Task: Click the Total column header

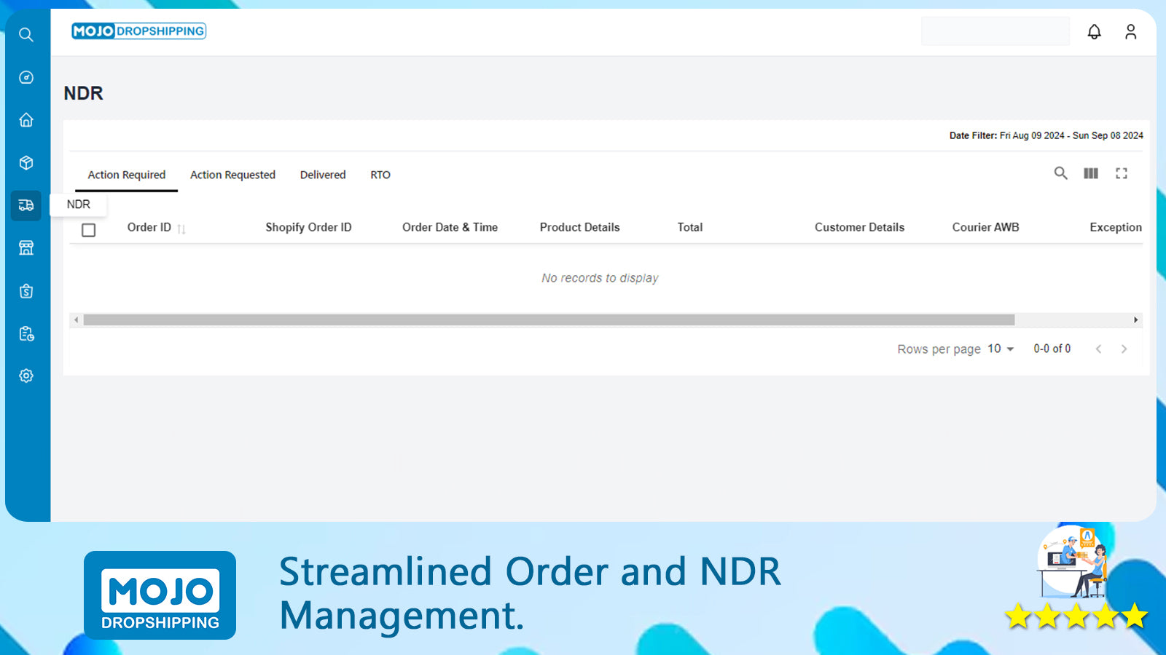Action: 689,227
